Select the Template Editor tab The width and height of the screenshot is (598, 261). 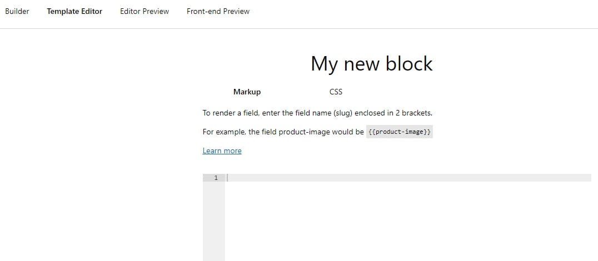(x=74, y=12)
